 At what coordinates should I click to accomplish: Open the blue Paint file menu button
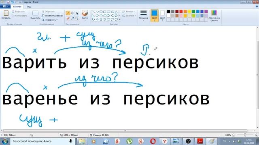5,6
